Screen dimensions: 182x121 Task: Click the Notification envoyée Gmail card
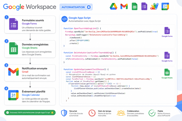pos(30,73)
